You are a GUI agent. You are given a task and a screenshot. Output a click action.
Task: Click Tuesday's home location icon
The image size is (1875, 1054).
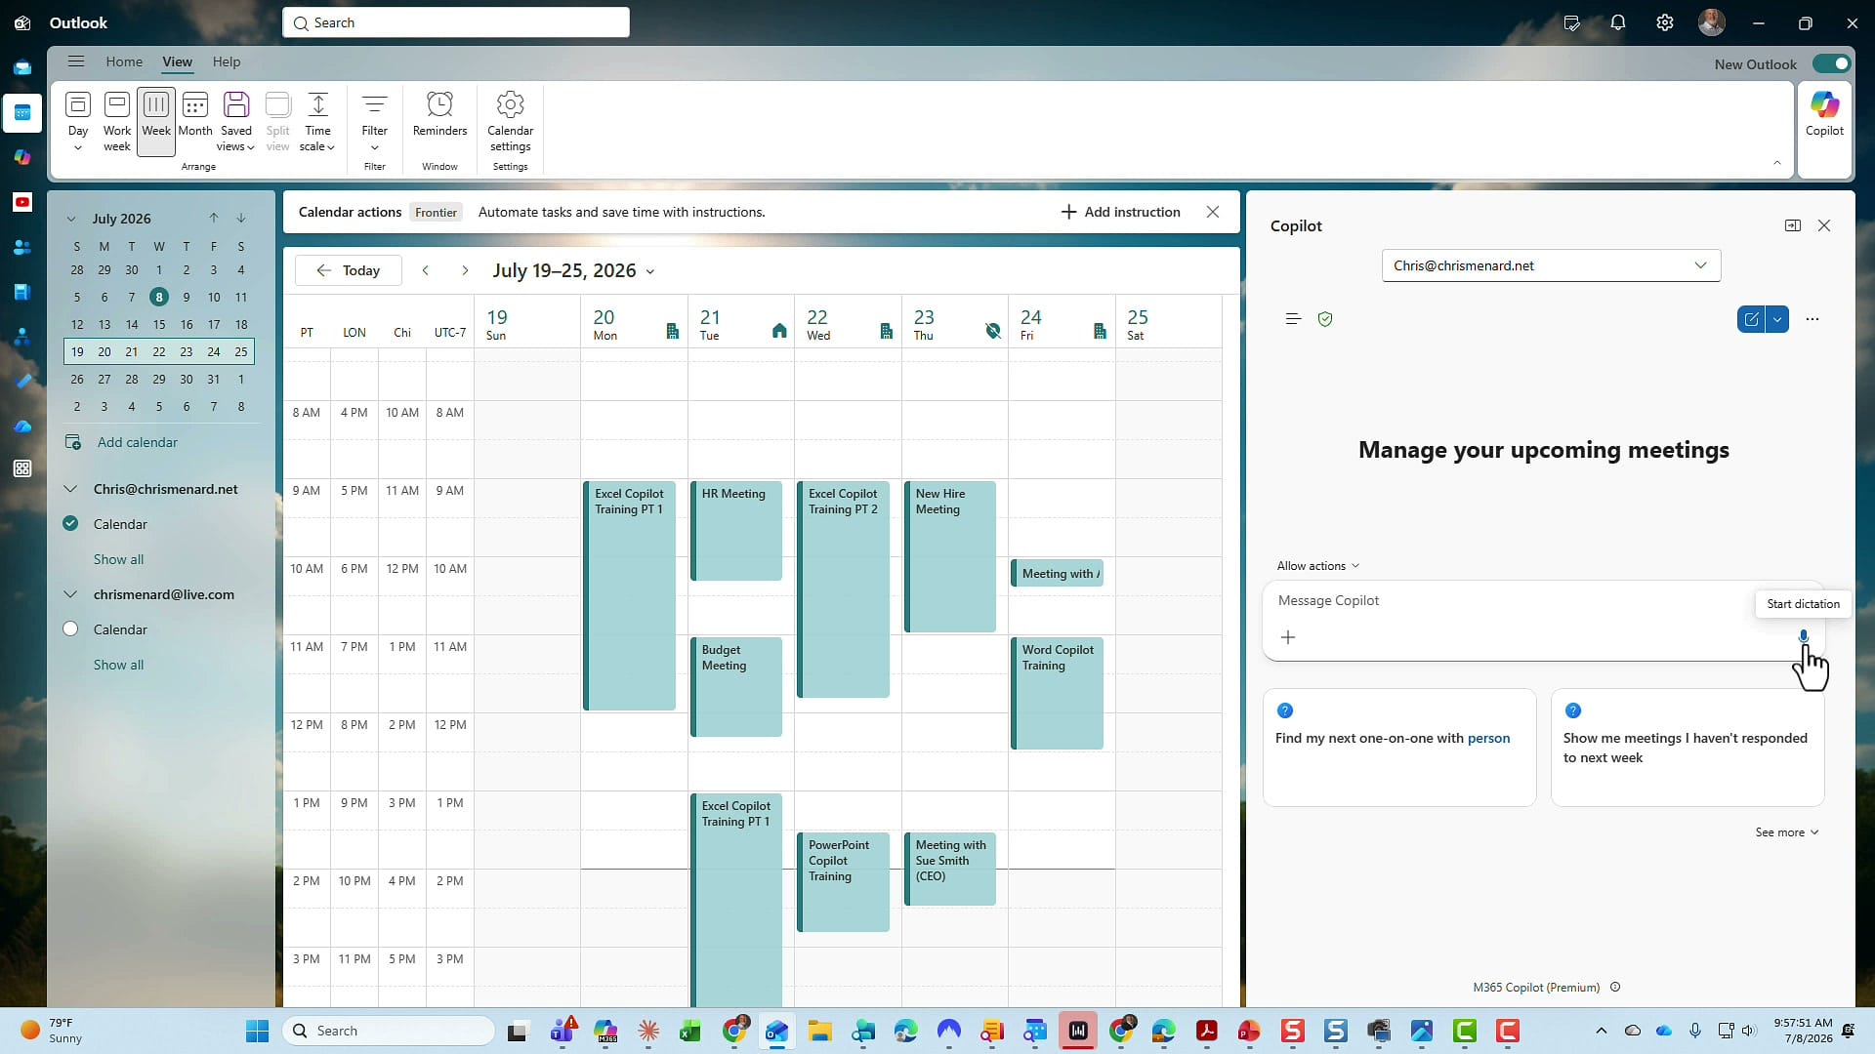pyautogui.click(x=779, y=331)
